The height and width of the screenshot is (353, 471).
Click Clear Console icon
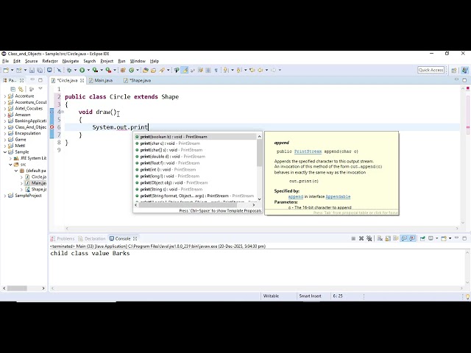380,238
